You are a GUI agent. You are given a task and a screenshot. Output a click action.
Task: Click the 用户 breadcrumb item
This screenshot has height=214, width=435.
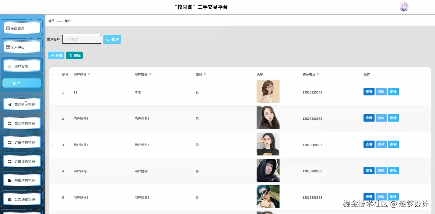(68, 21)
